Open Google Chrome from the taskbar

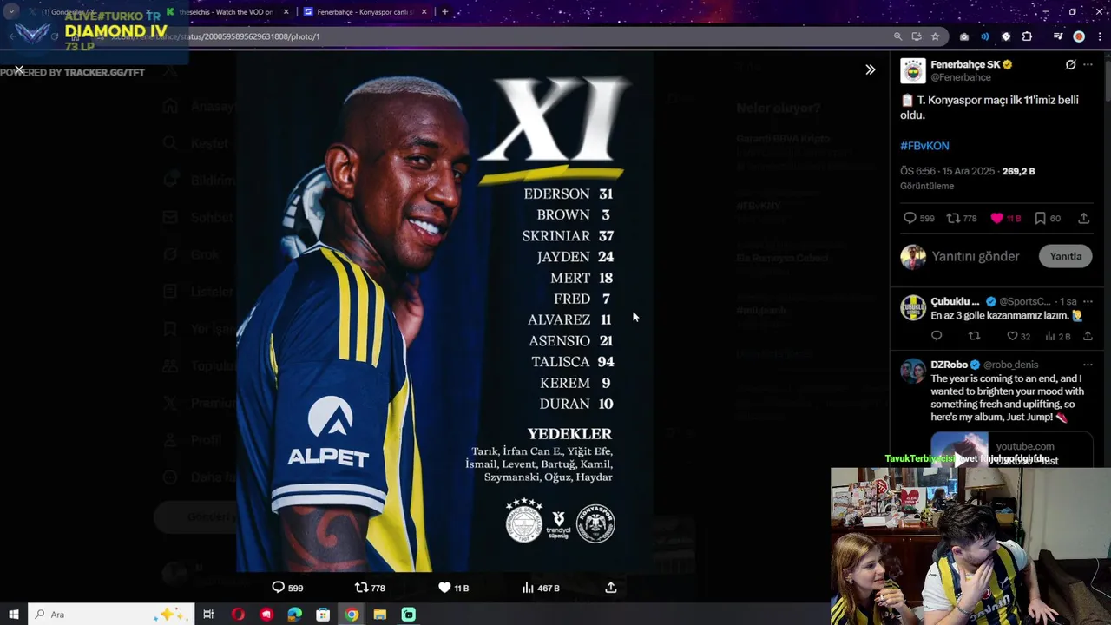(352, 615)
